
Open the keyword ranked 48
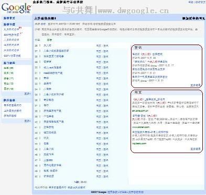click(52, 165)
